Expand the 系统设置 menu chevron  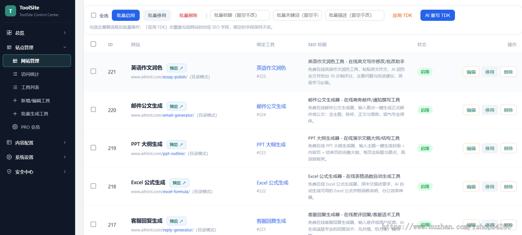[65, 157]
